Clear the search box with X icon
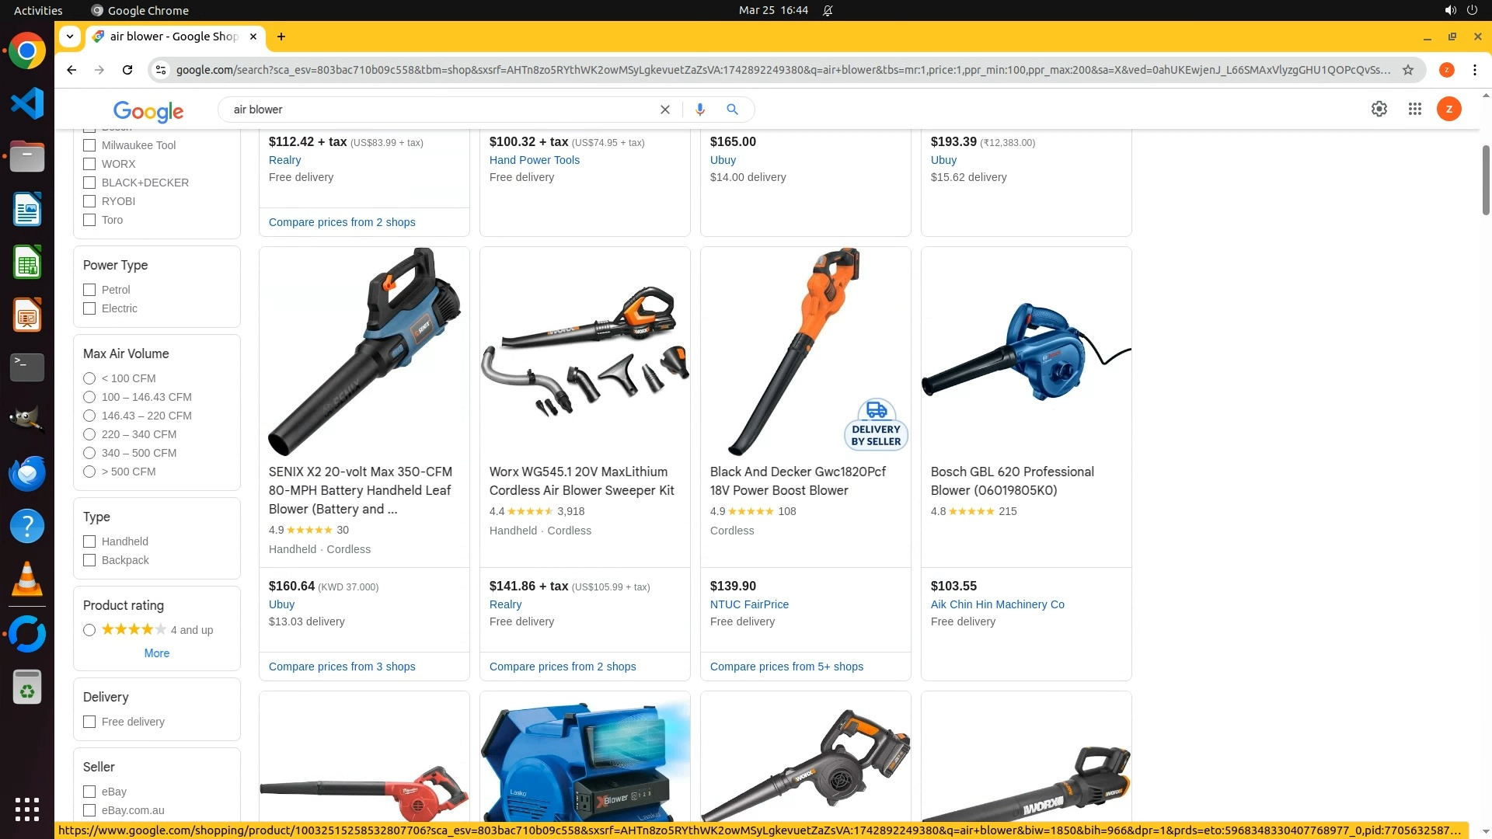Image resolution: width=1492 pixels, height=839 pixels. pos(665,110)
